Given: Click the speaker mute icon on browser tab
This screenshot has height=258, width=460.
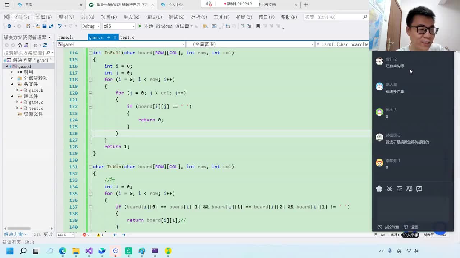Looking at the screenshot, I should (x=208, y=4).
